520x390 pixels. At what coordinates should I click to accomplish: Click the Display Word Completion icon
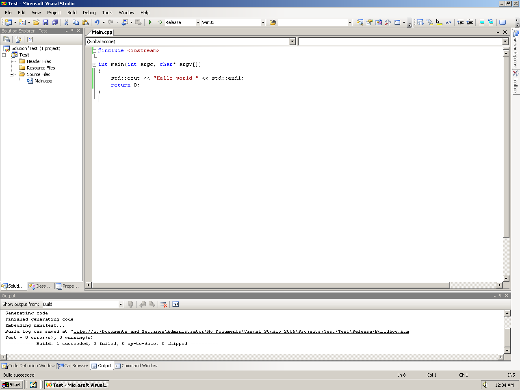tap(448, 22)
